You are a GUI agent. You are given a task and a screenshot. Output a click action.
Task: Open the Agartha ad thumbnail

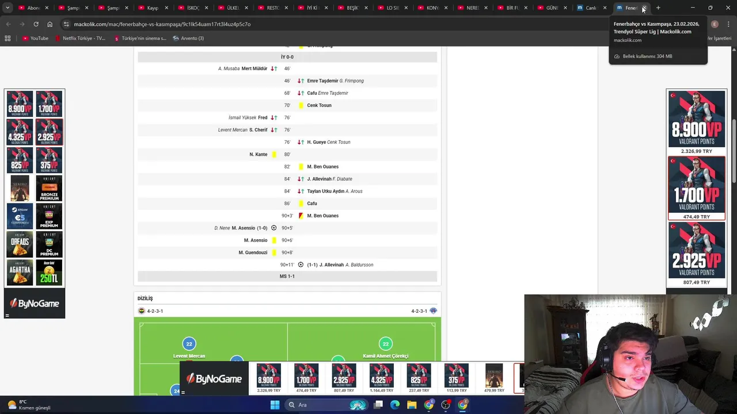tap(20, 273)
